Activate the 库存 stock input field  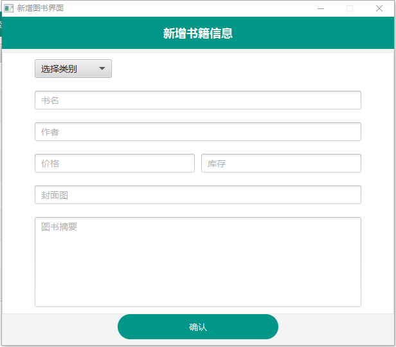click(x=281, y=163)
